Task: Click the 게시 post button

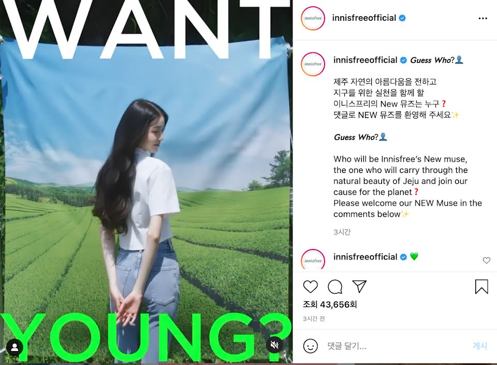Action: coord(479,346)
